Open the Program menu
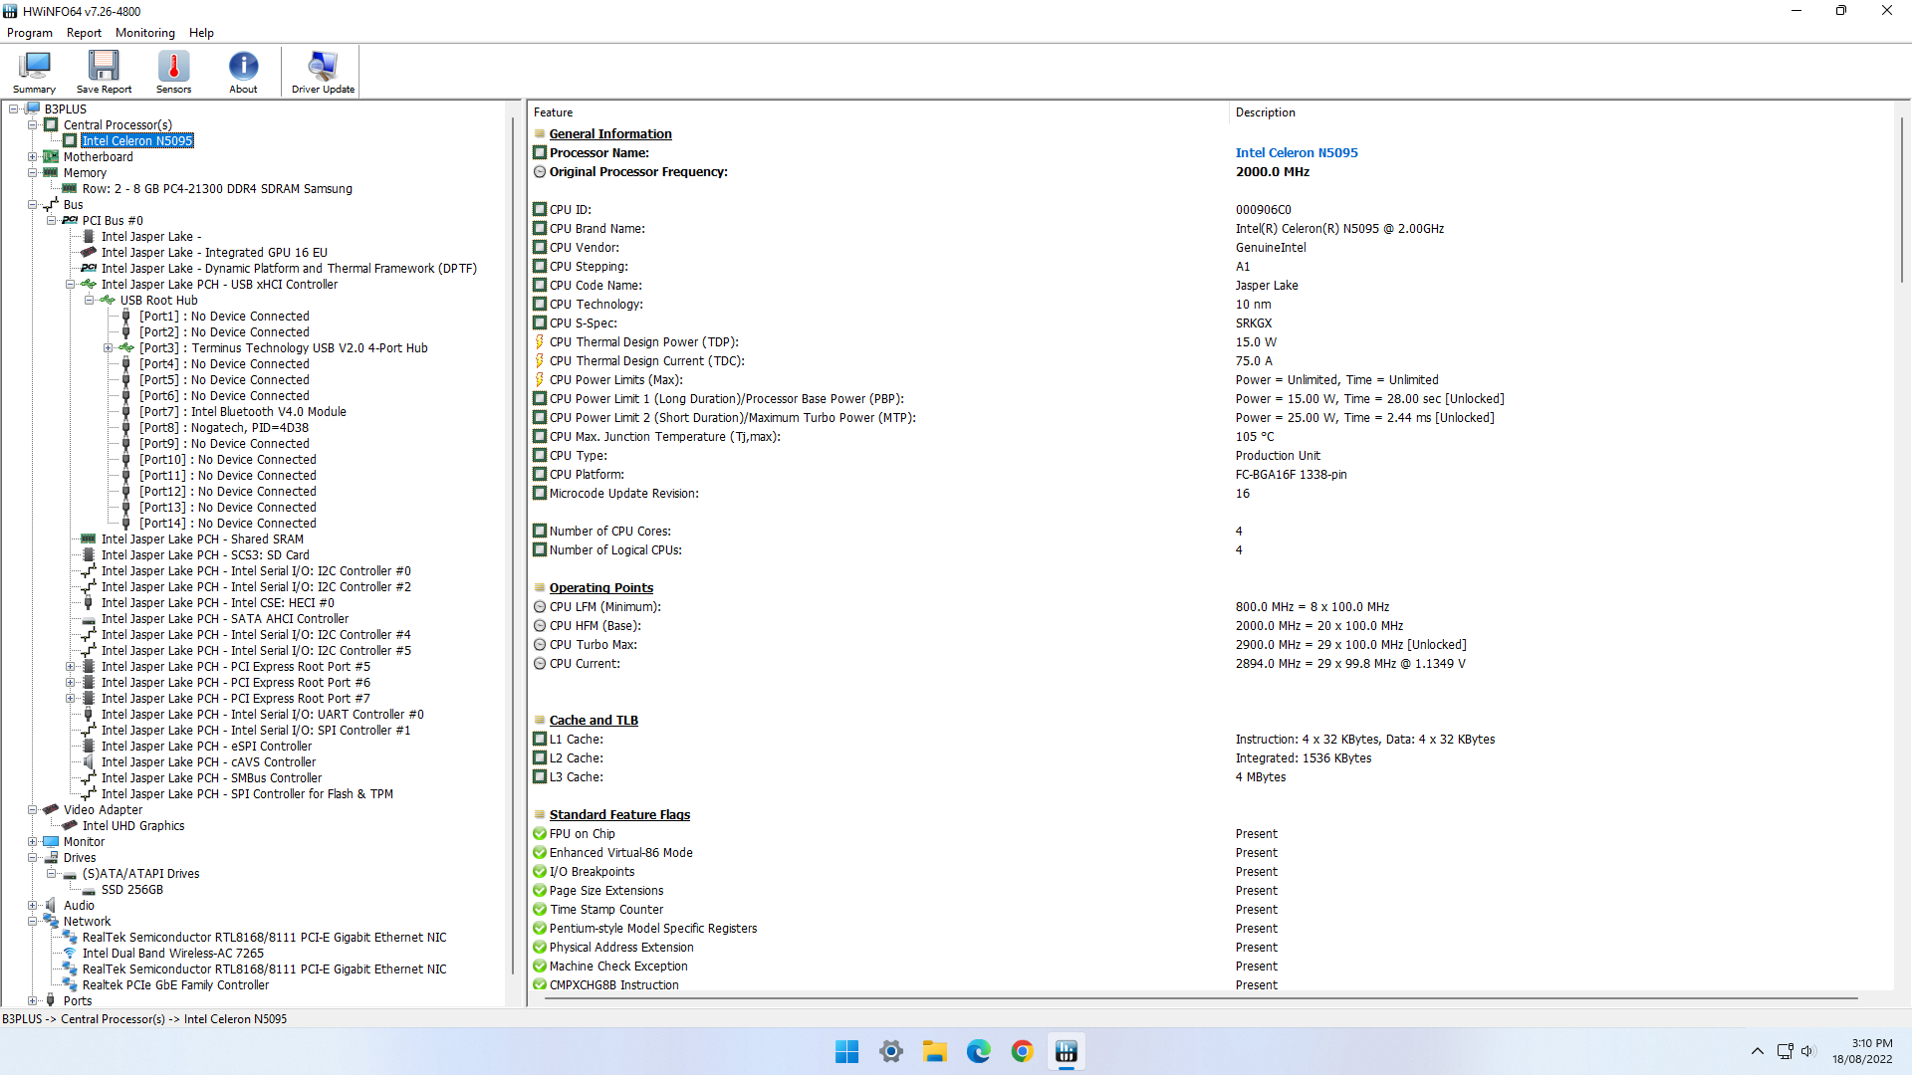Image resolution: width=1912 pixels, height=1075 pixels. tap(30, 33)
